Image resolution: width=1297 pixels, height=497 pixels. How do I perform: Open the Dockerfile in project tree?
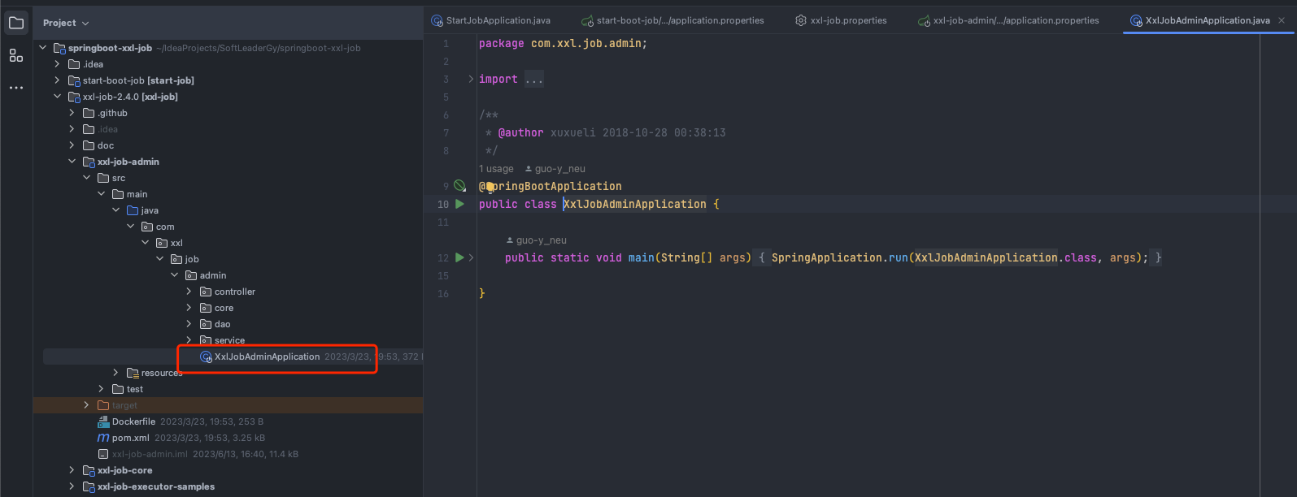pyautogui.click(x=133, y=421)
